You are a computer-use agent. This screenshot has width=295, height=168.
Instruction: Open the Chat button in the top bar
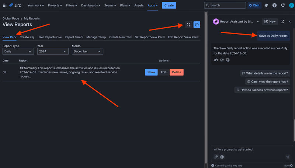coord(254,6)
